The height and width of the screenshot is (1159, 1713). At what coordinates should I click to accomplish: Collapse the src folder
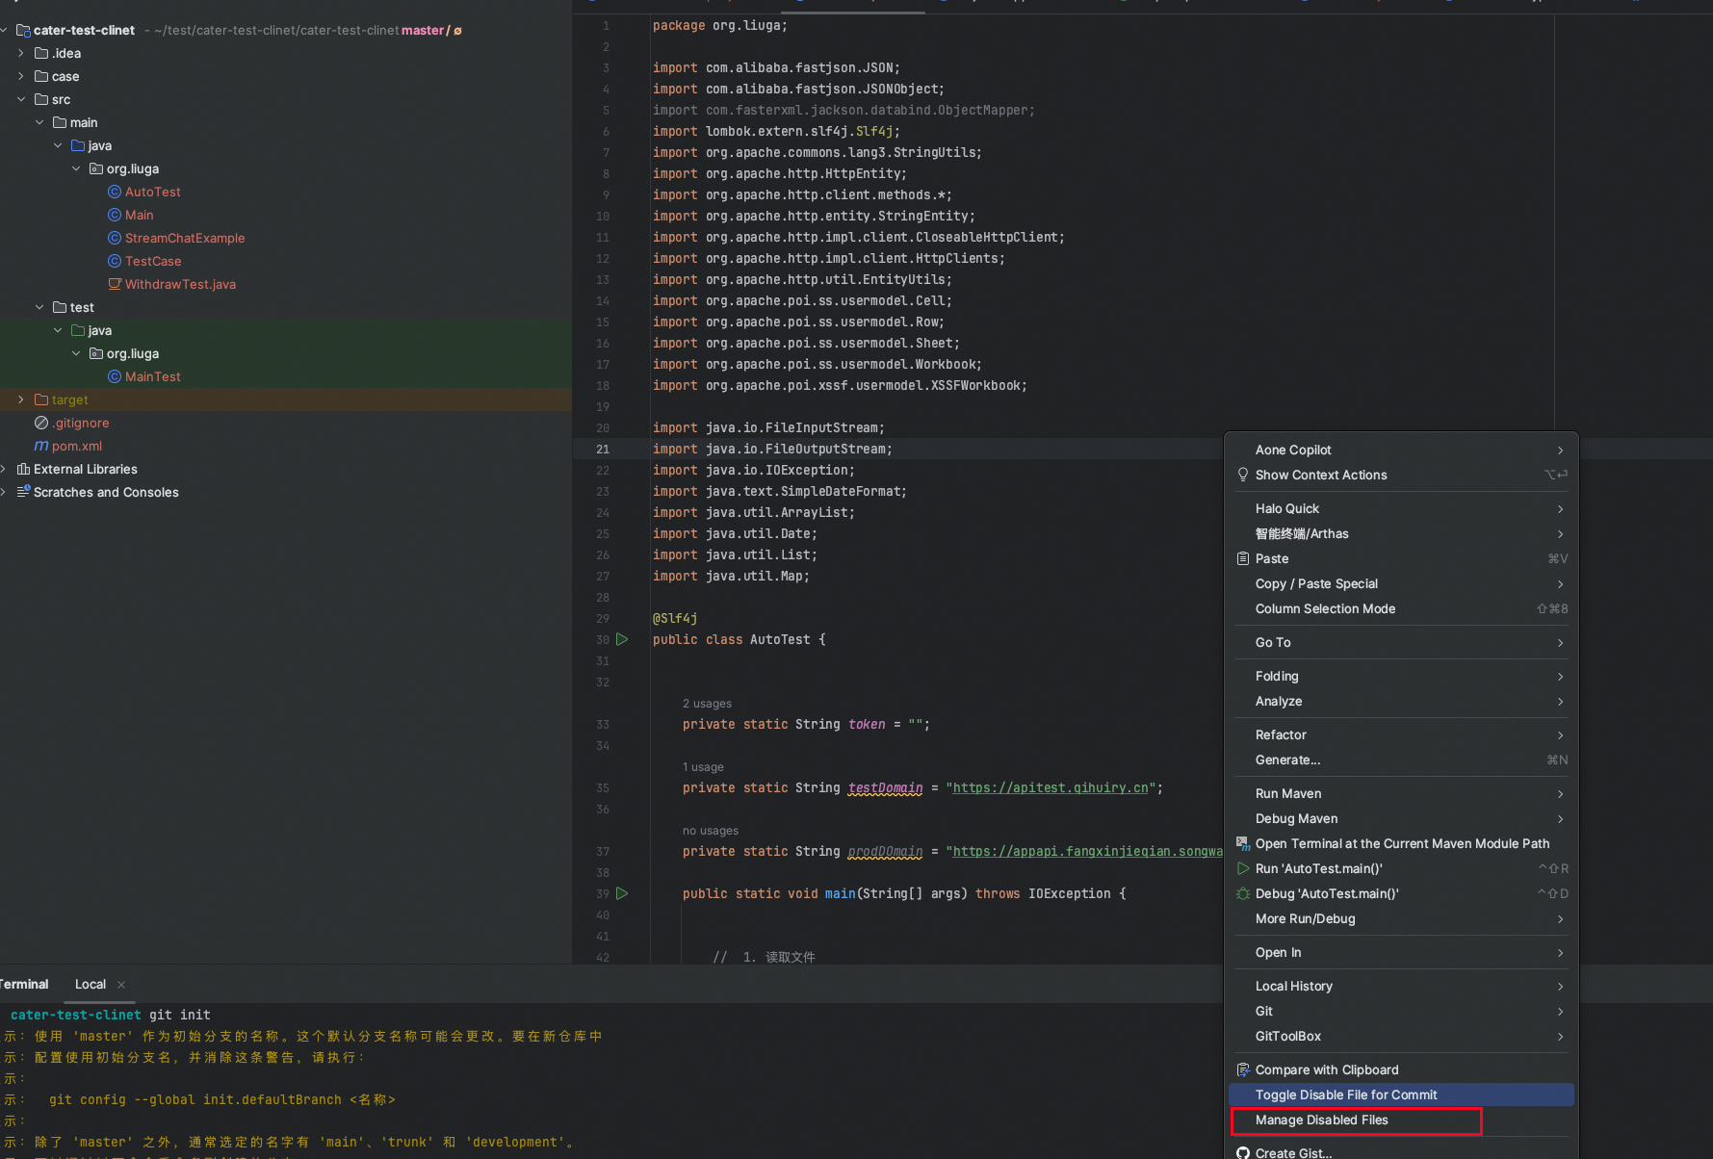(x=20, y=99)
